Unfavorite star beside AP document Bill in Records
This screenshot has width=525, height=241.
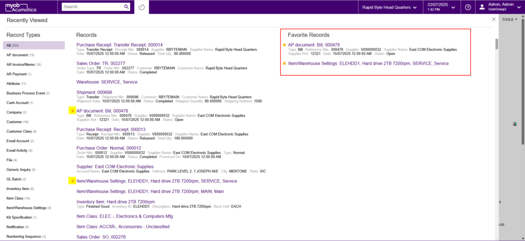pyautogui.click(x=72, y=111)
